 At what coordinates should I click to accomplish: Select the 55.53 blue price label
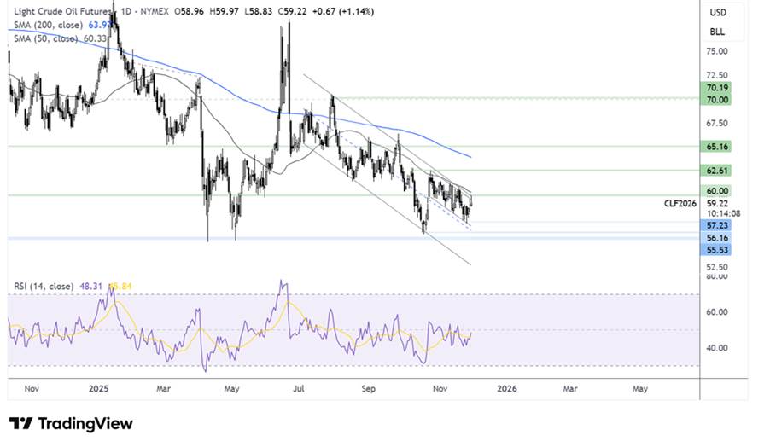point(717,250)
